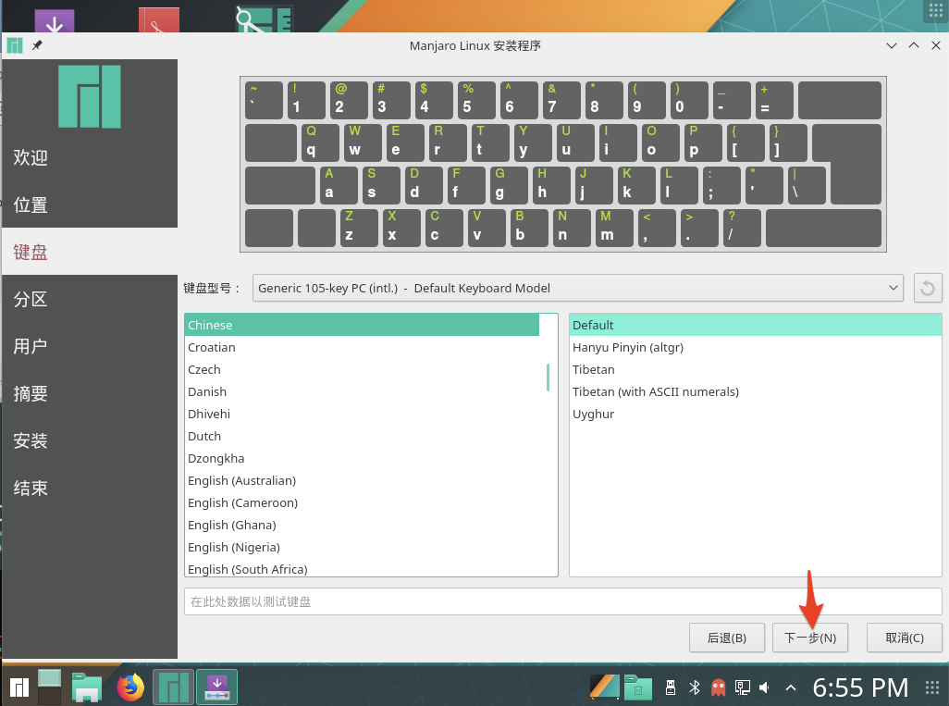Viewport: 949px width, 706px height.
Task: Open the purple download desktop icon
Action: click(55, 20)
